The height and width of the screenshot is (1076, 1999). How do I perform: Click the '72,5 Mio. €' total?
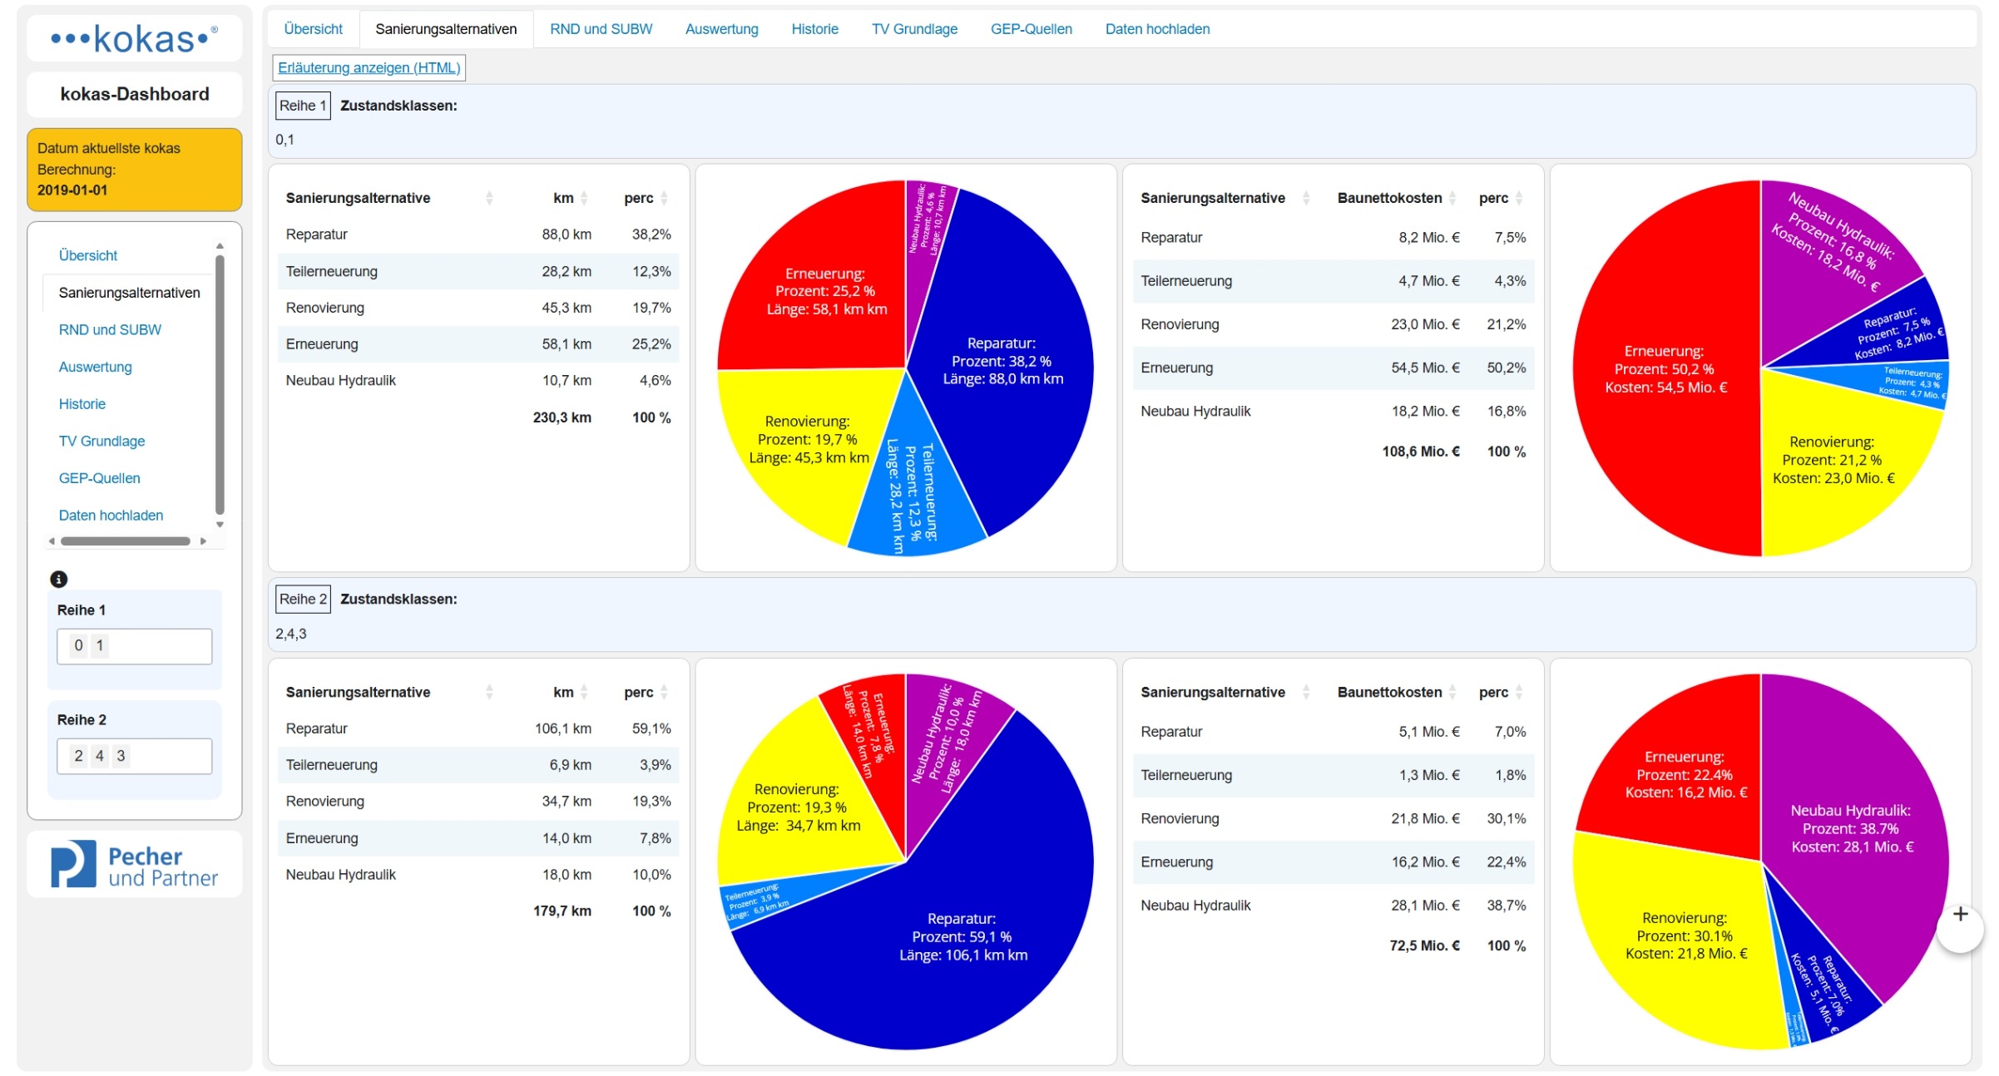pyautogui.click(x=1424, y=945)
